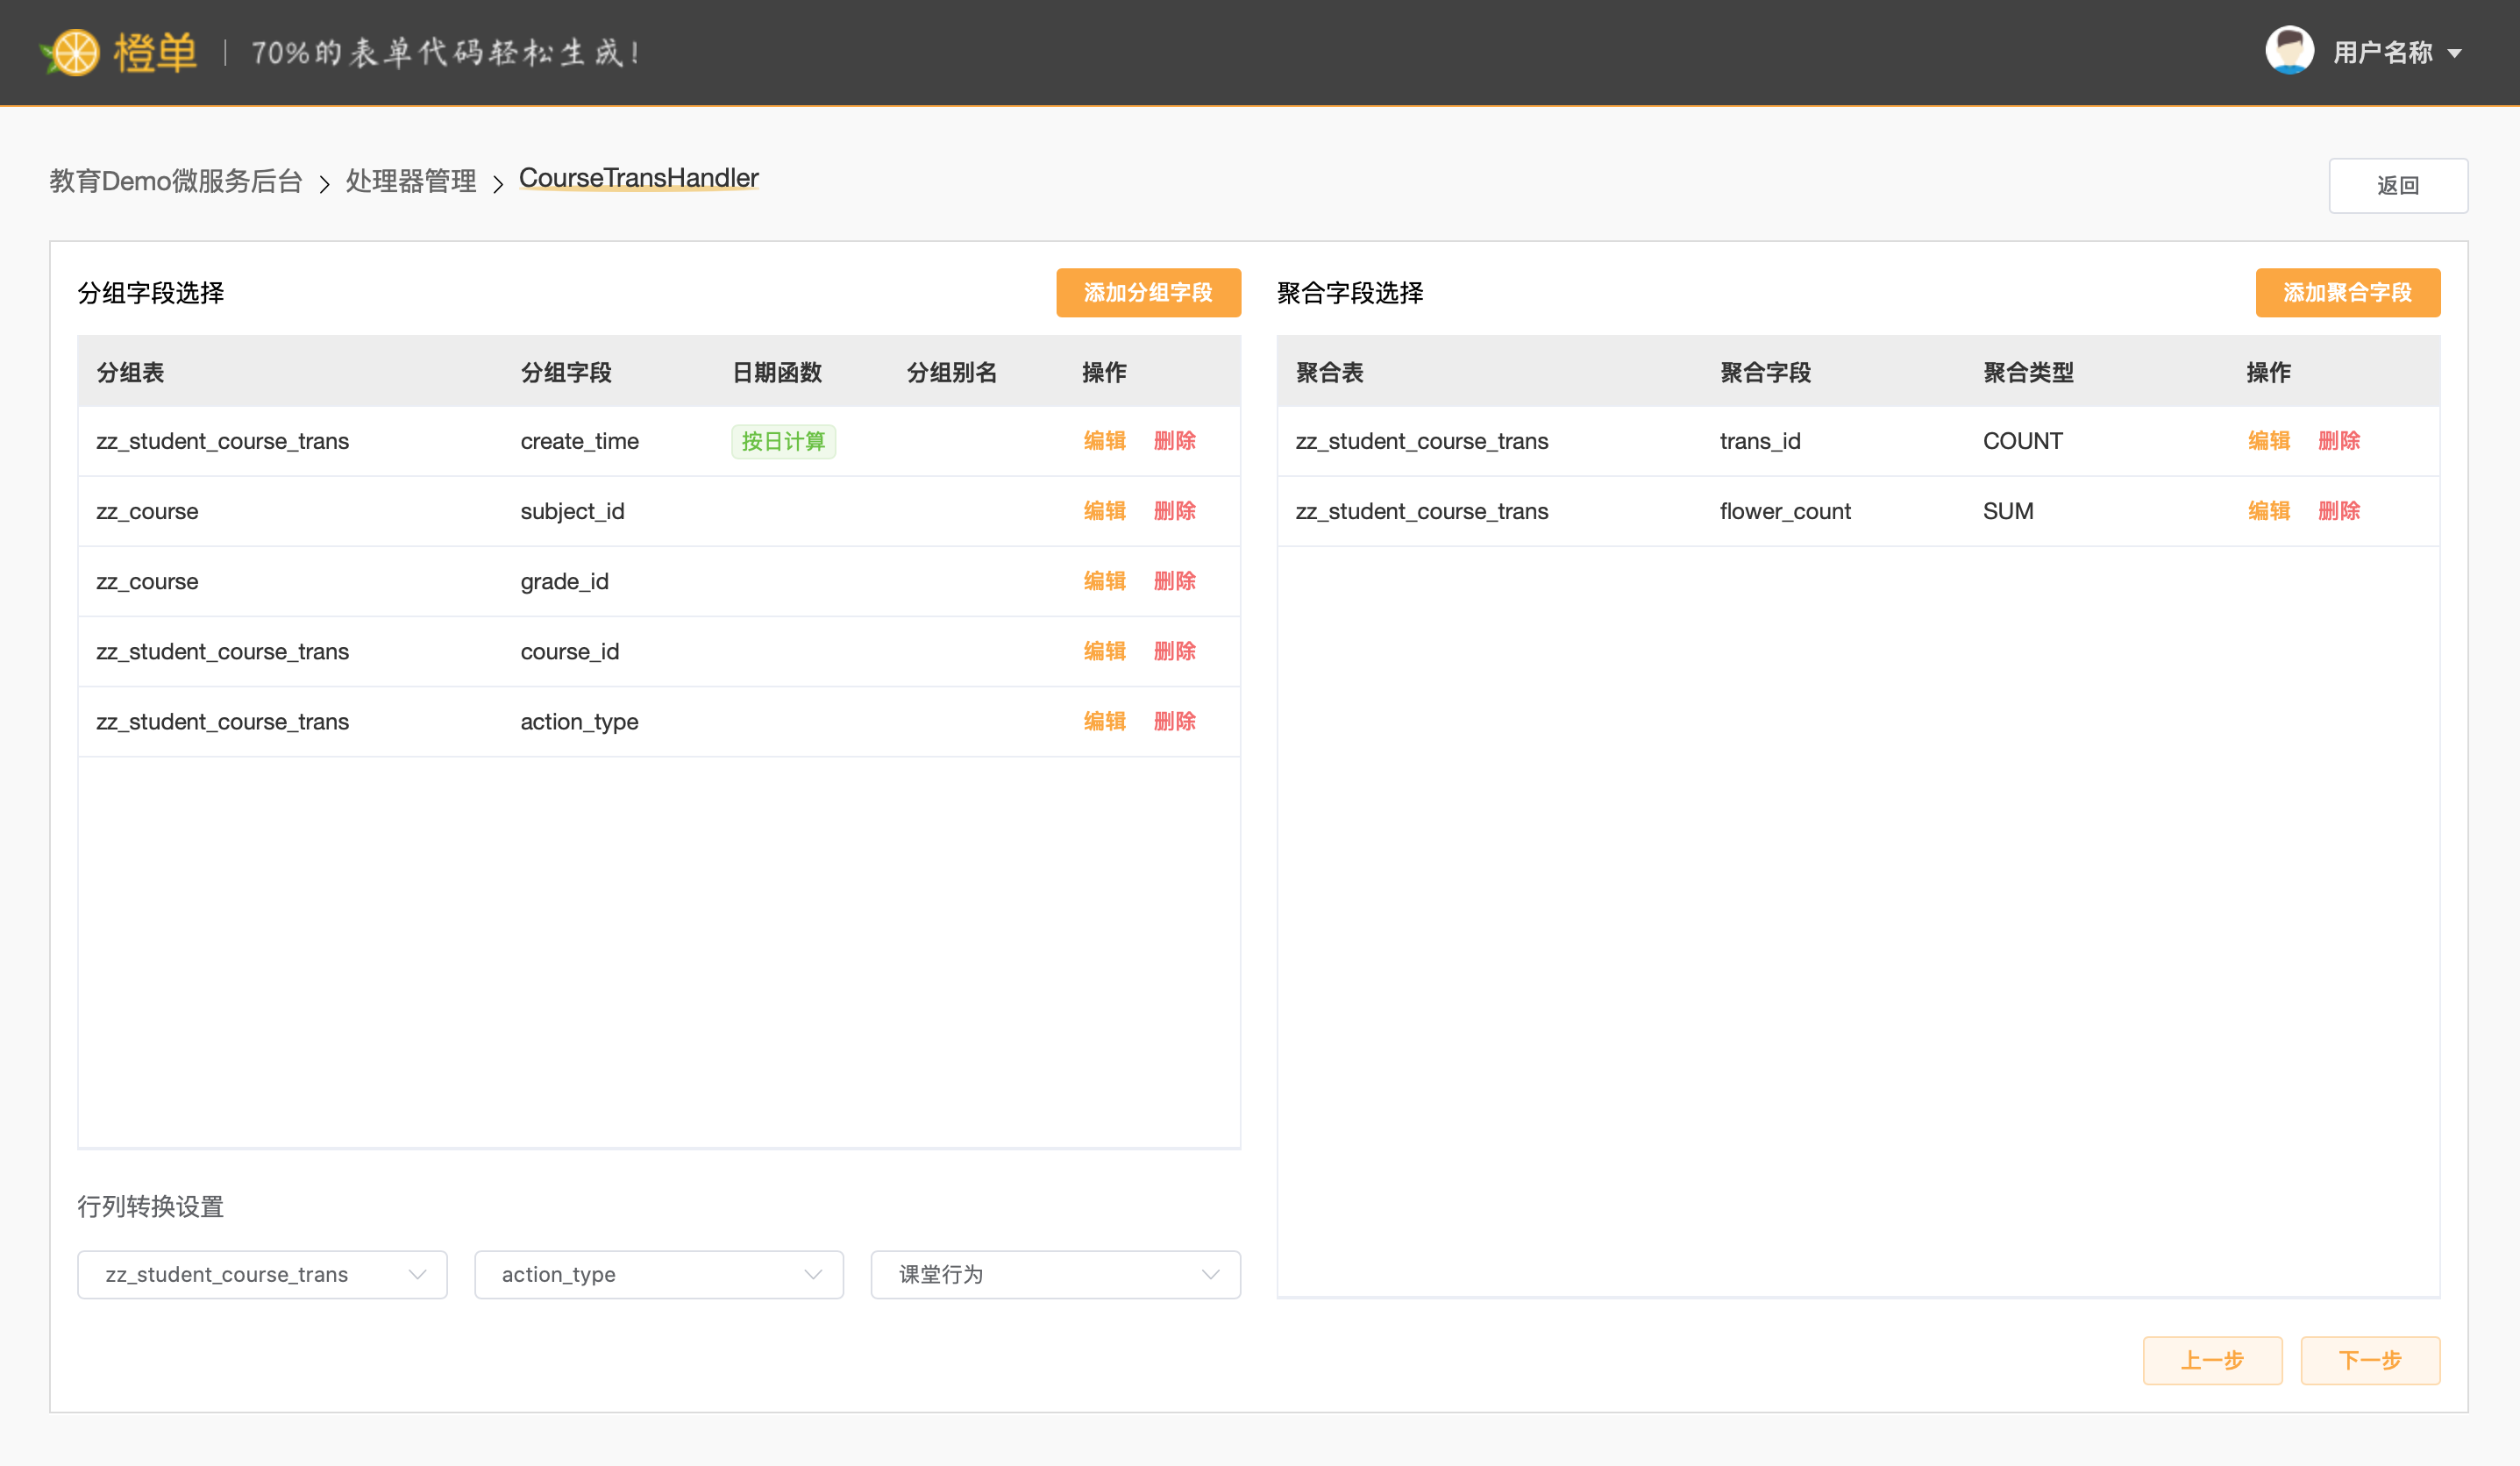This screenshot has width=2520, height=1466.
Task: Click the grade_id field cell
Action: click(564, 581)
